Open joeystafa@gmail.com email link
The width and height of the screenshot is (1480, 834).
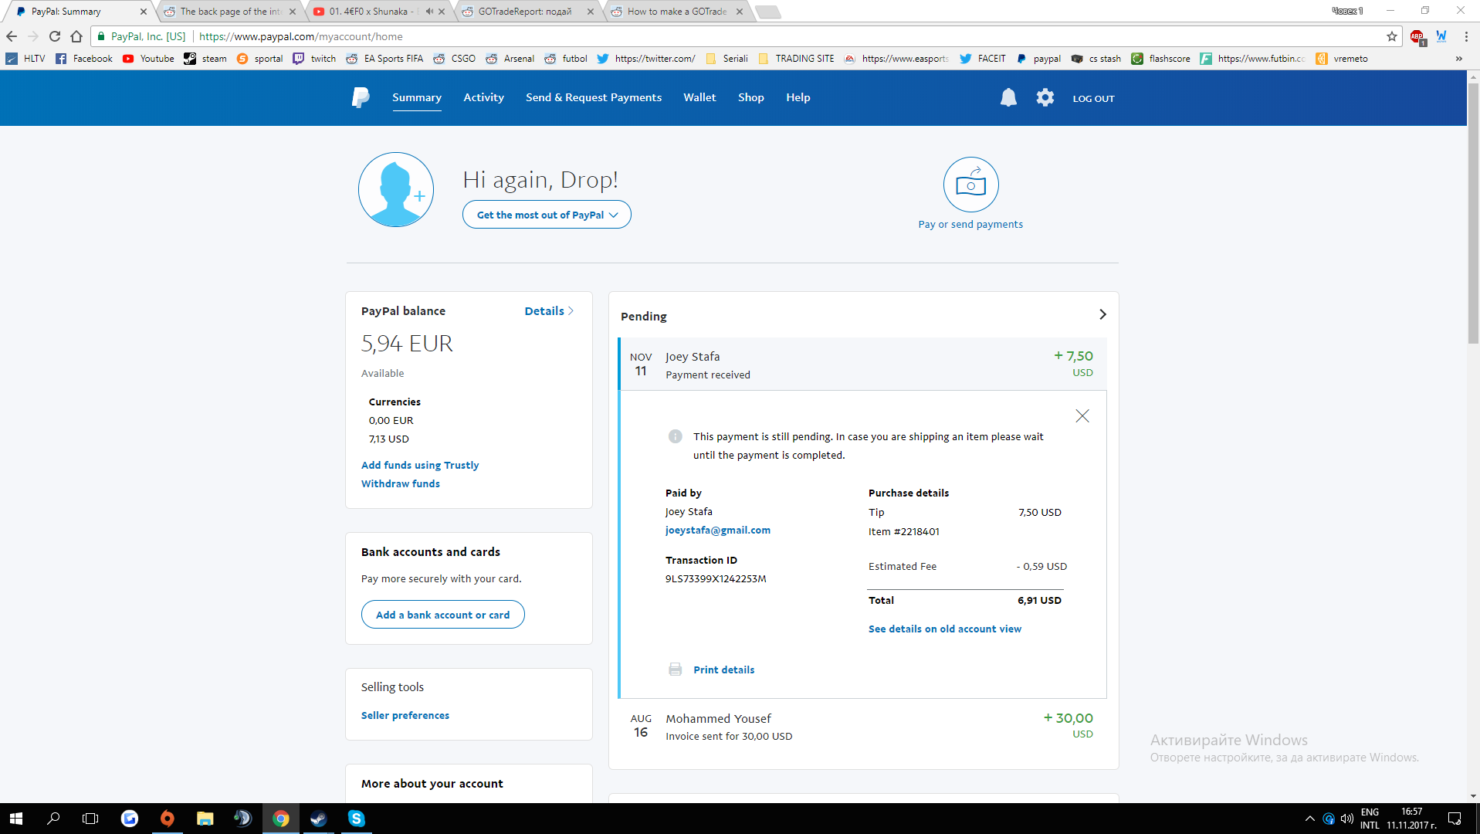718,530
